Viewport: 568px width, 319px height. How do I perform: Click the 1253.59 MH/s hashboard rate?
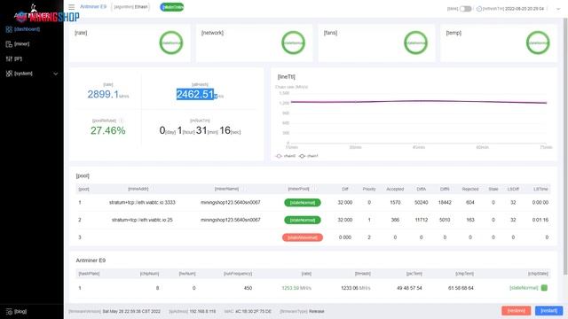click(x=296, y=288)
